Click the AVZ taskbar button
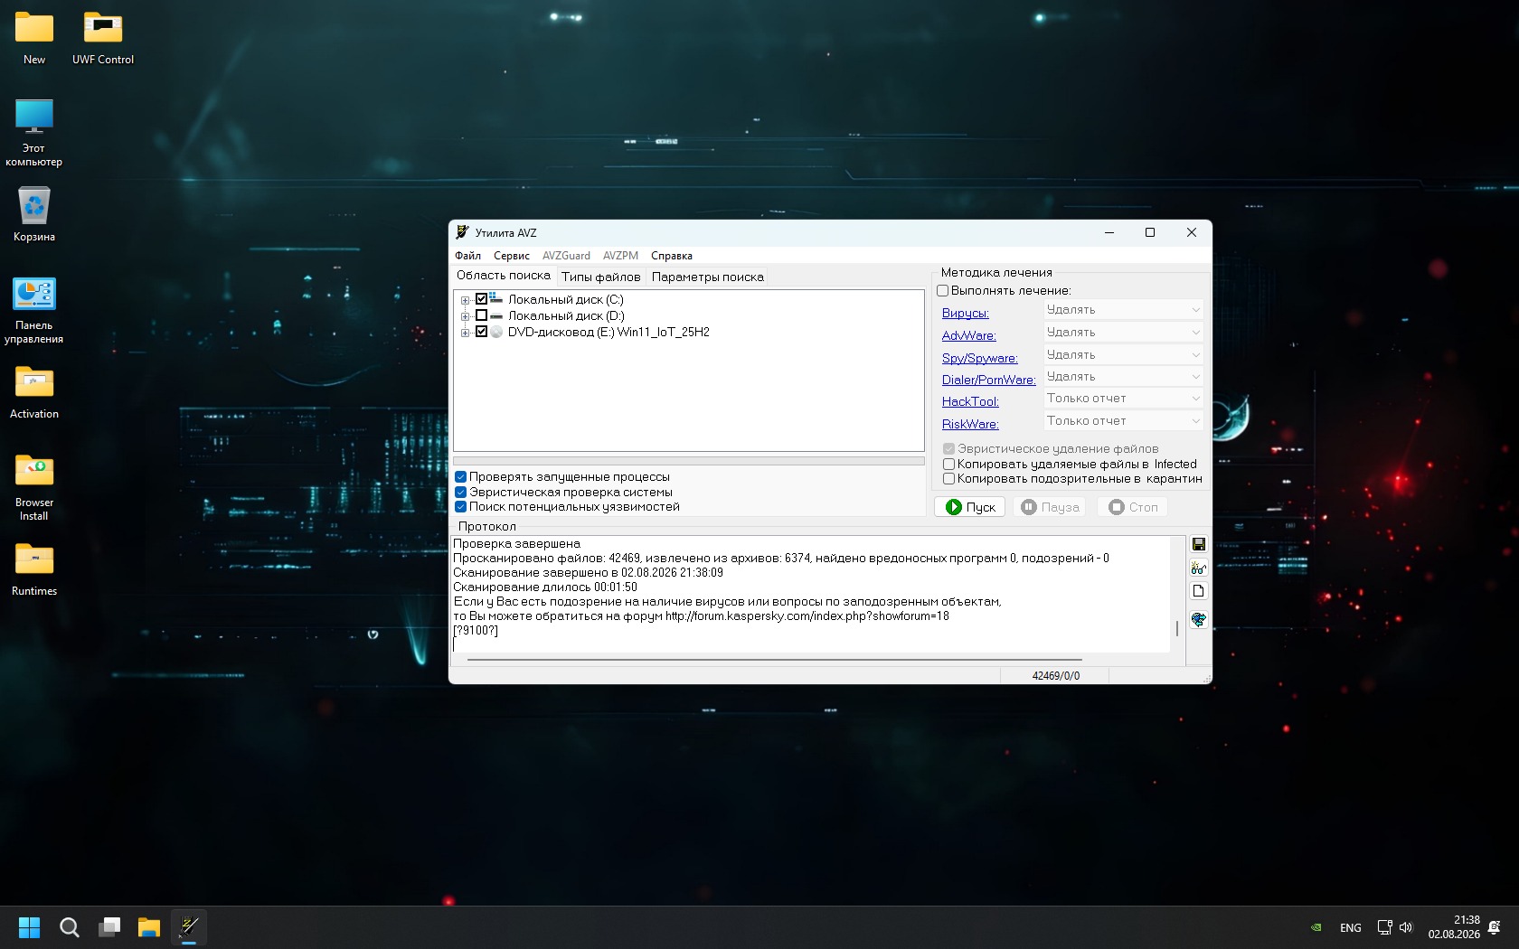The height and width of the screenshot is (949, 1519). (189, 927)
